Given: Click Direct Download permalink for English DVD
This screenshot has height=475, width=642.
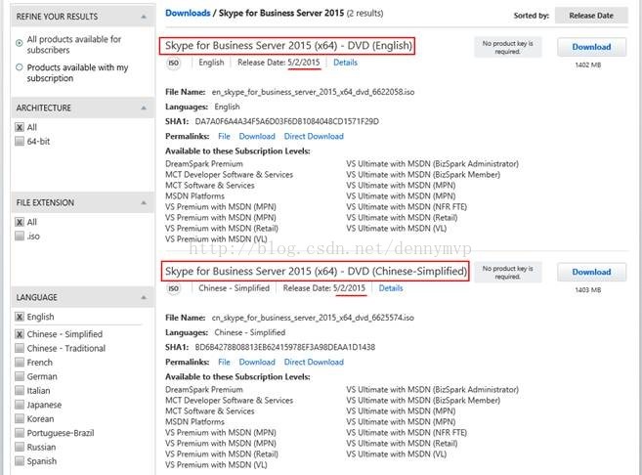Looking at the screenshot, I should 314,137.
